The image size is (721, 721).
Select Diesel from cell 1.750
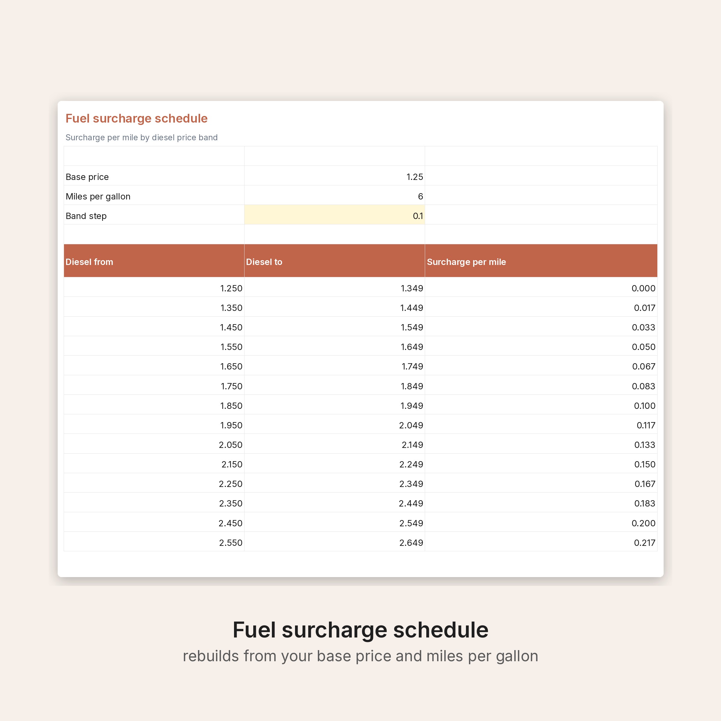click(x=154, y=385)
